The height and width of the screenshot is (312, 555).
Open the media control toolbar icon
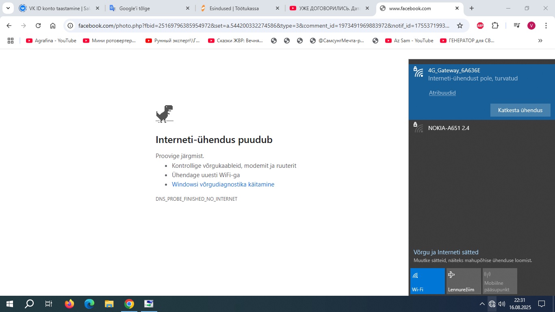click(x=517, y=26)
